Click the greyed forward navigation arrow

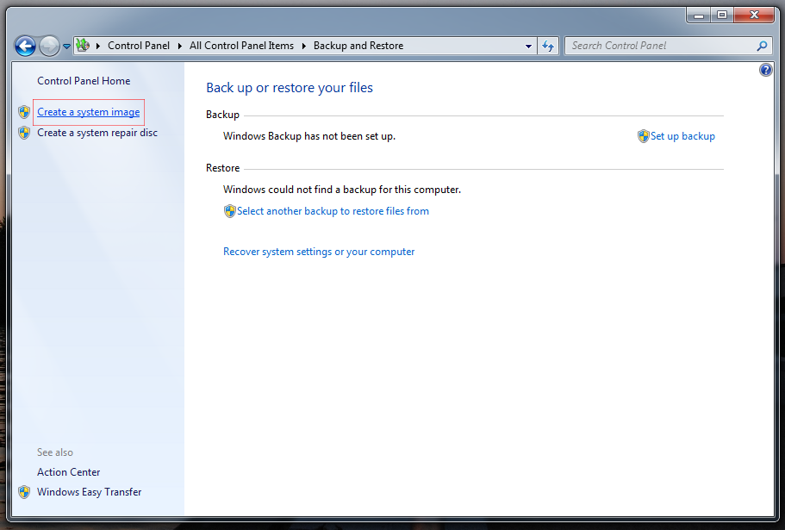click(49, 46)
